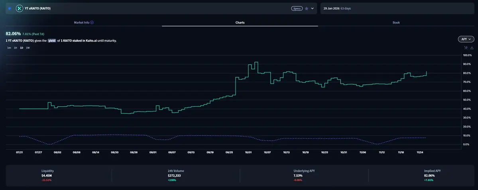
Task: Set chart interval to 1D
Action: coord(22,48)
